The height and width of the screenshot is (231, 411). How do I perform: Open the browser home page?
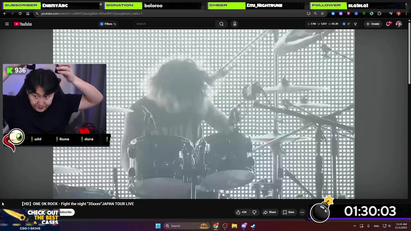coord(28,13)
